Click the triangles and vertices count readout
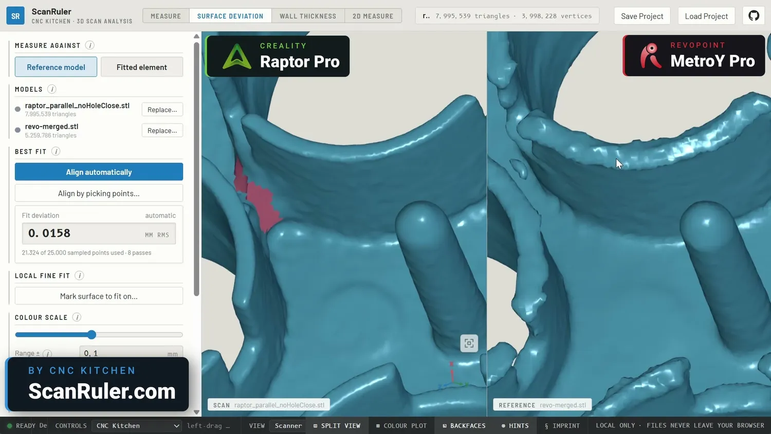This screenshot has height=434, width=771. (x=507, y=16)
